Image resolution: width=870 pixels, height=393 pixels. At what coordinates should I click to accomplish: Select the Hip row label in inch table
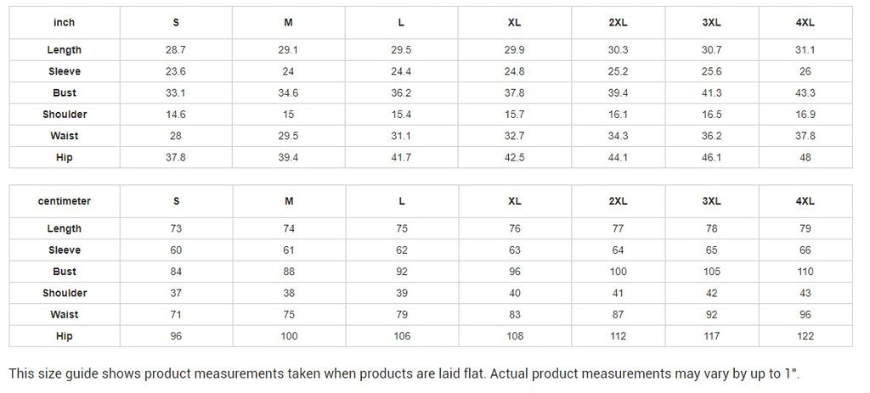(65, 157)
